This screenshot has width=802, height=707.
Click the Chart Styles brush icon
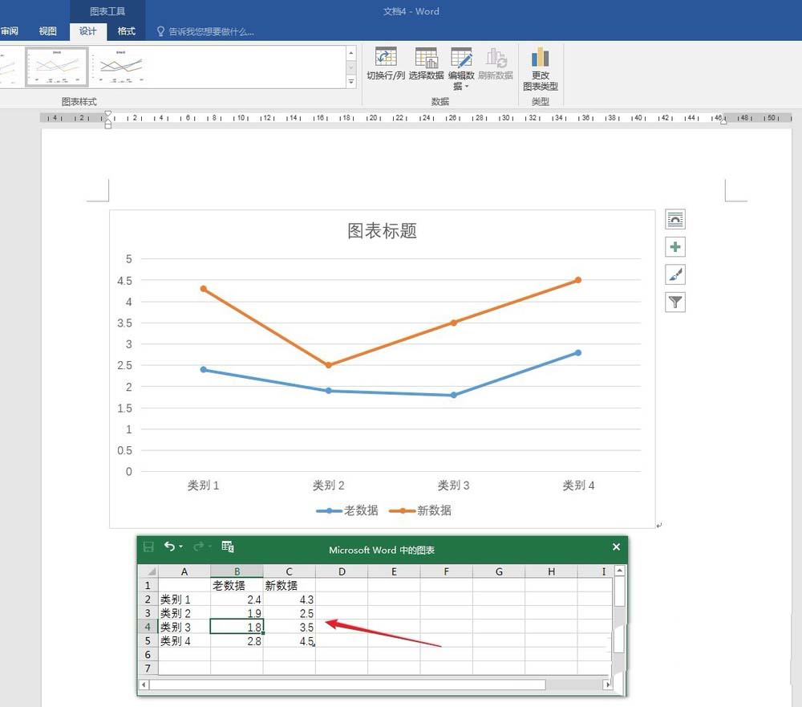(x=674, y=274)
